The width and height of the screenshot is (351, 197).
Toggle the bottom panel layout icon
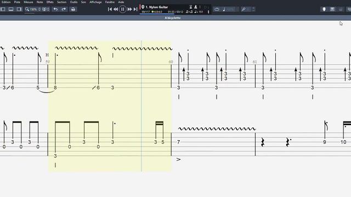(11, 9)
